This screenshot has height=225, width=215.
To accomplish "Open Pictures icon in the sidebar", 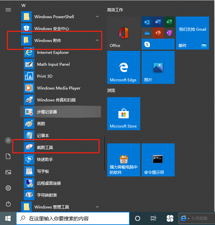I will coord(8,172).
